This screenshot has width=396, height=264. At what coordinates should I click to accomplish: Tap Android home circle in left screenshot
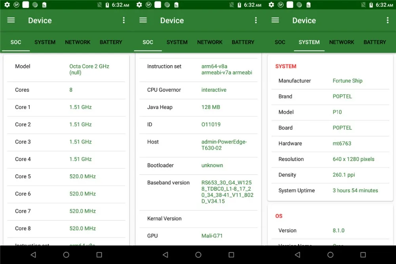coord(66,255)
